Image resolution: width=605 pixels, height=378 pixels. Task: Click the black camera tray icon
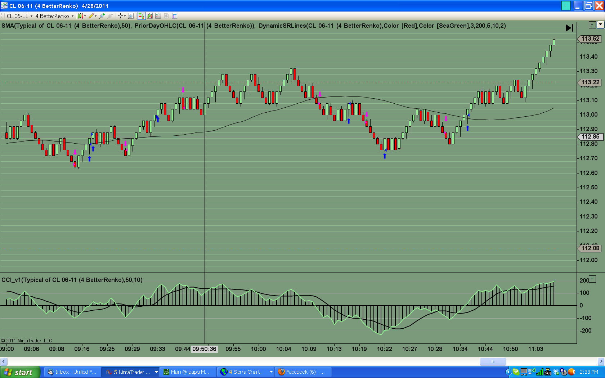pos(548,372)
